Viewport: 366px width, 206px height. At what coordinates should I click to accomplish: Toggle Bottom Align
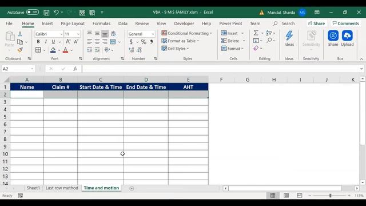coord(105,34)
